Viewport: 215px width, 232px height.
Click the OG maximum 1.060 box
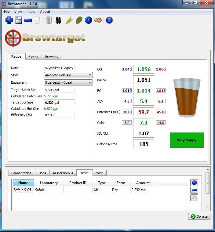click(161, 69)
